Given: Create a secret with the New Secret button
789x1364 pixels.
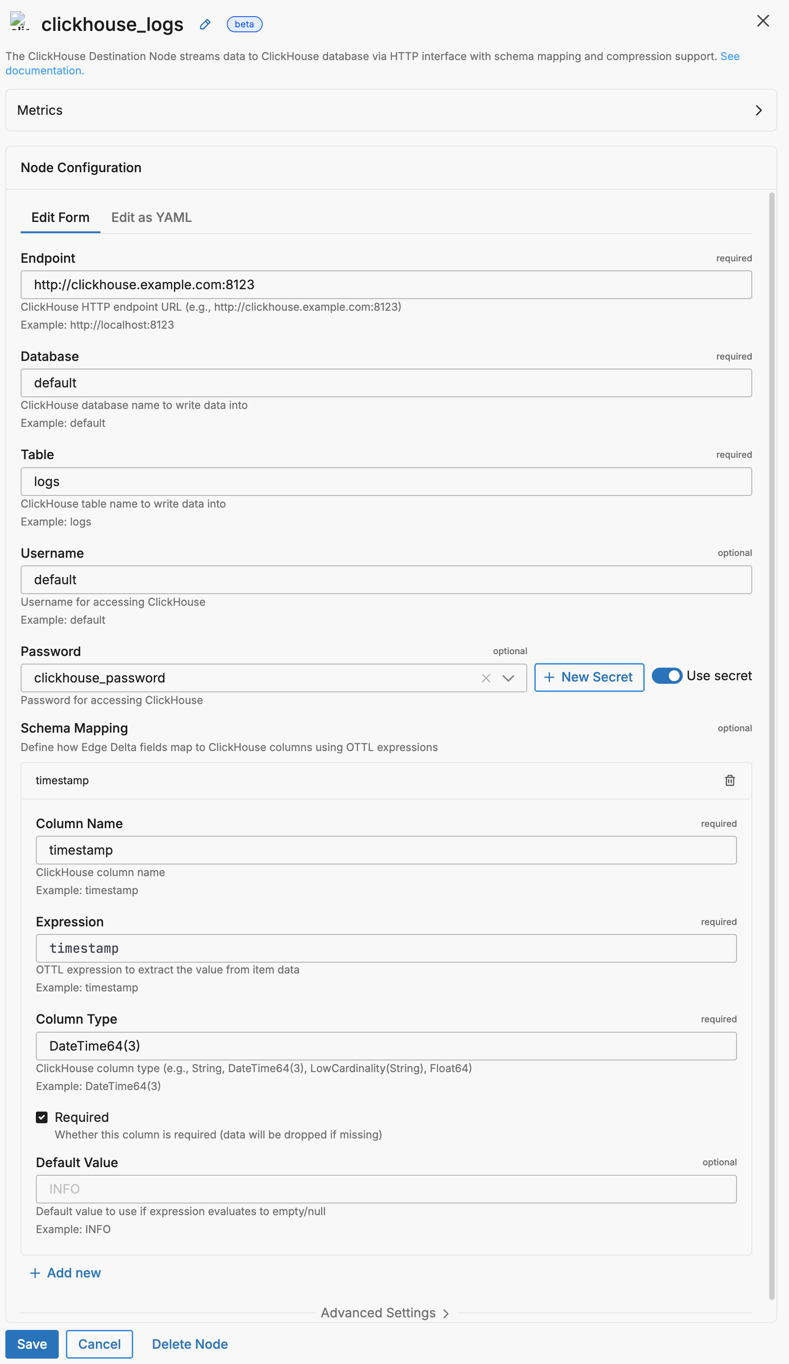Looking at the screenshot, I should pos(589,677).
